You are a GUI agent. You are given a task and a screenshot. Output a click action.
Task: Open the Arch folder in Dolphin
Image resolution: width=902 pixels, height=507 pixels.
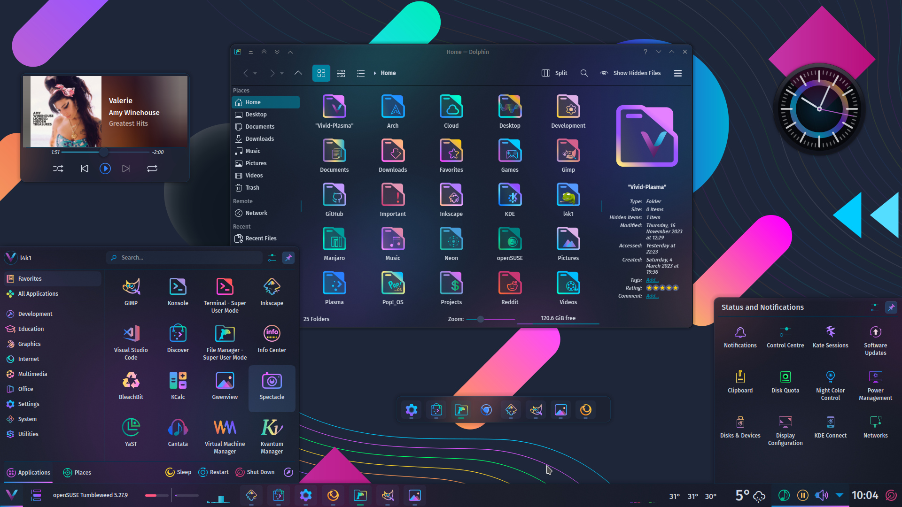pos(393,111)
